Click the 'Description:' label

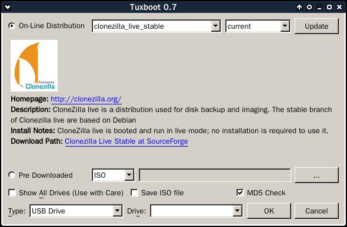pyautogui.click(x=31, y=110)
